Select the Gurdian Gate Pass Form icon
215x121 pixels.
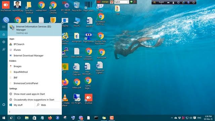tap(100, 39)
